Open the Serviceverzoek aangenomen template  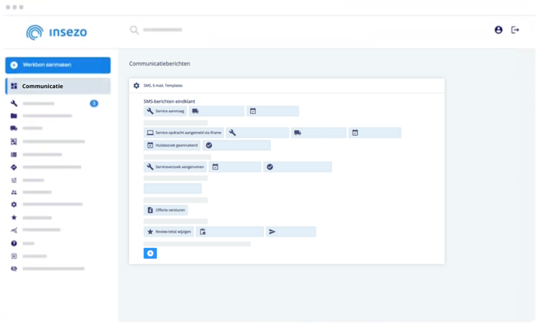tap(175, 167)
